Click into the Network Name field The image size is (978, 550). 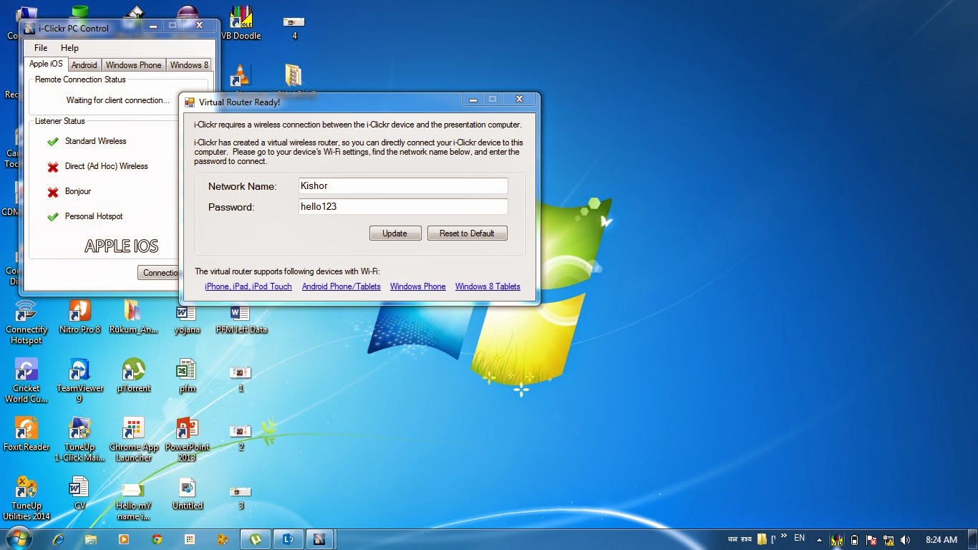403,186
